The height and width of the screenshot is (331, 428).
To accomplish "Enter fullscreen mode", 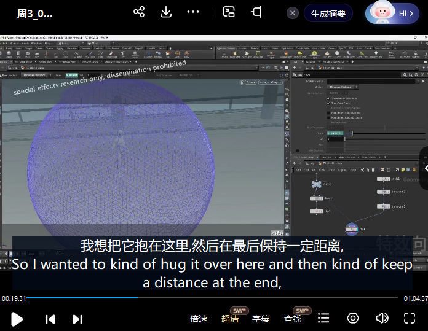I will click(410, 318).
